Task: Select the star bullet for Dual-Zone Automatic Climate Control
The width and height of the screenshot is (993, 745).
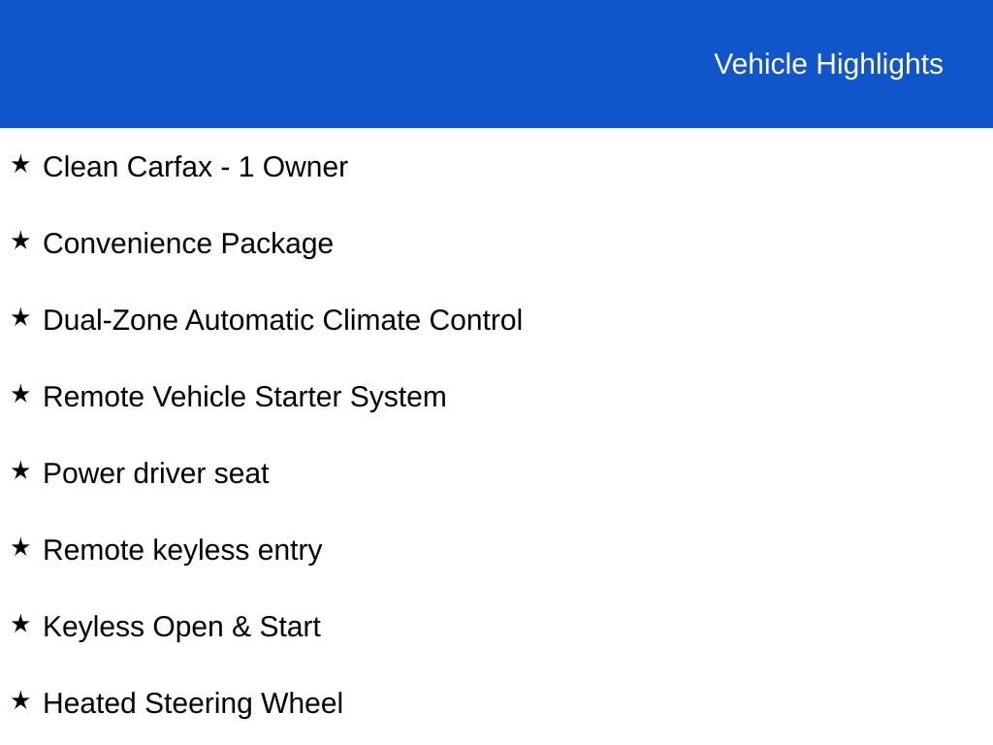Action: (x=20, y=317)
